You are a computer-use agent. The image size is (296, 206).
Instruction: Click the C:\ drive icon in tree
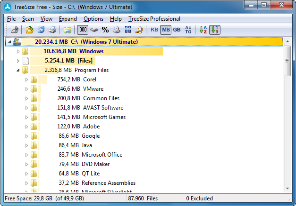coord(17,42)
